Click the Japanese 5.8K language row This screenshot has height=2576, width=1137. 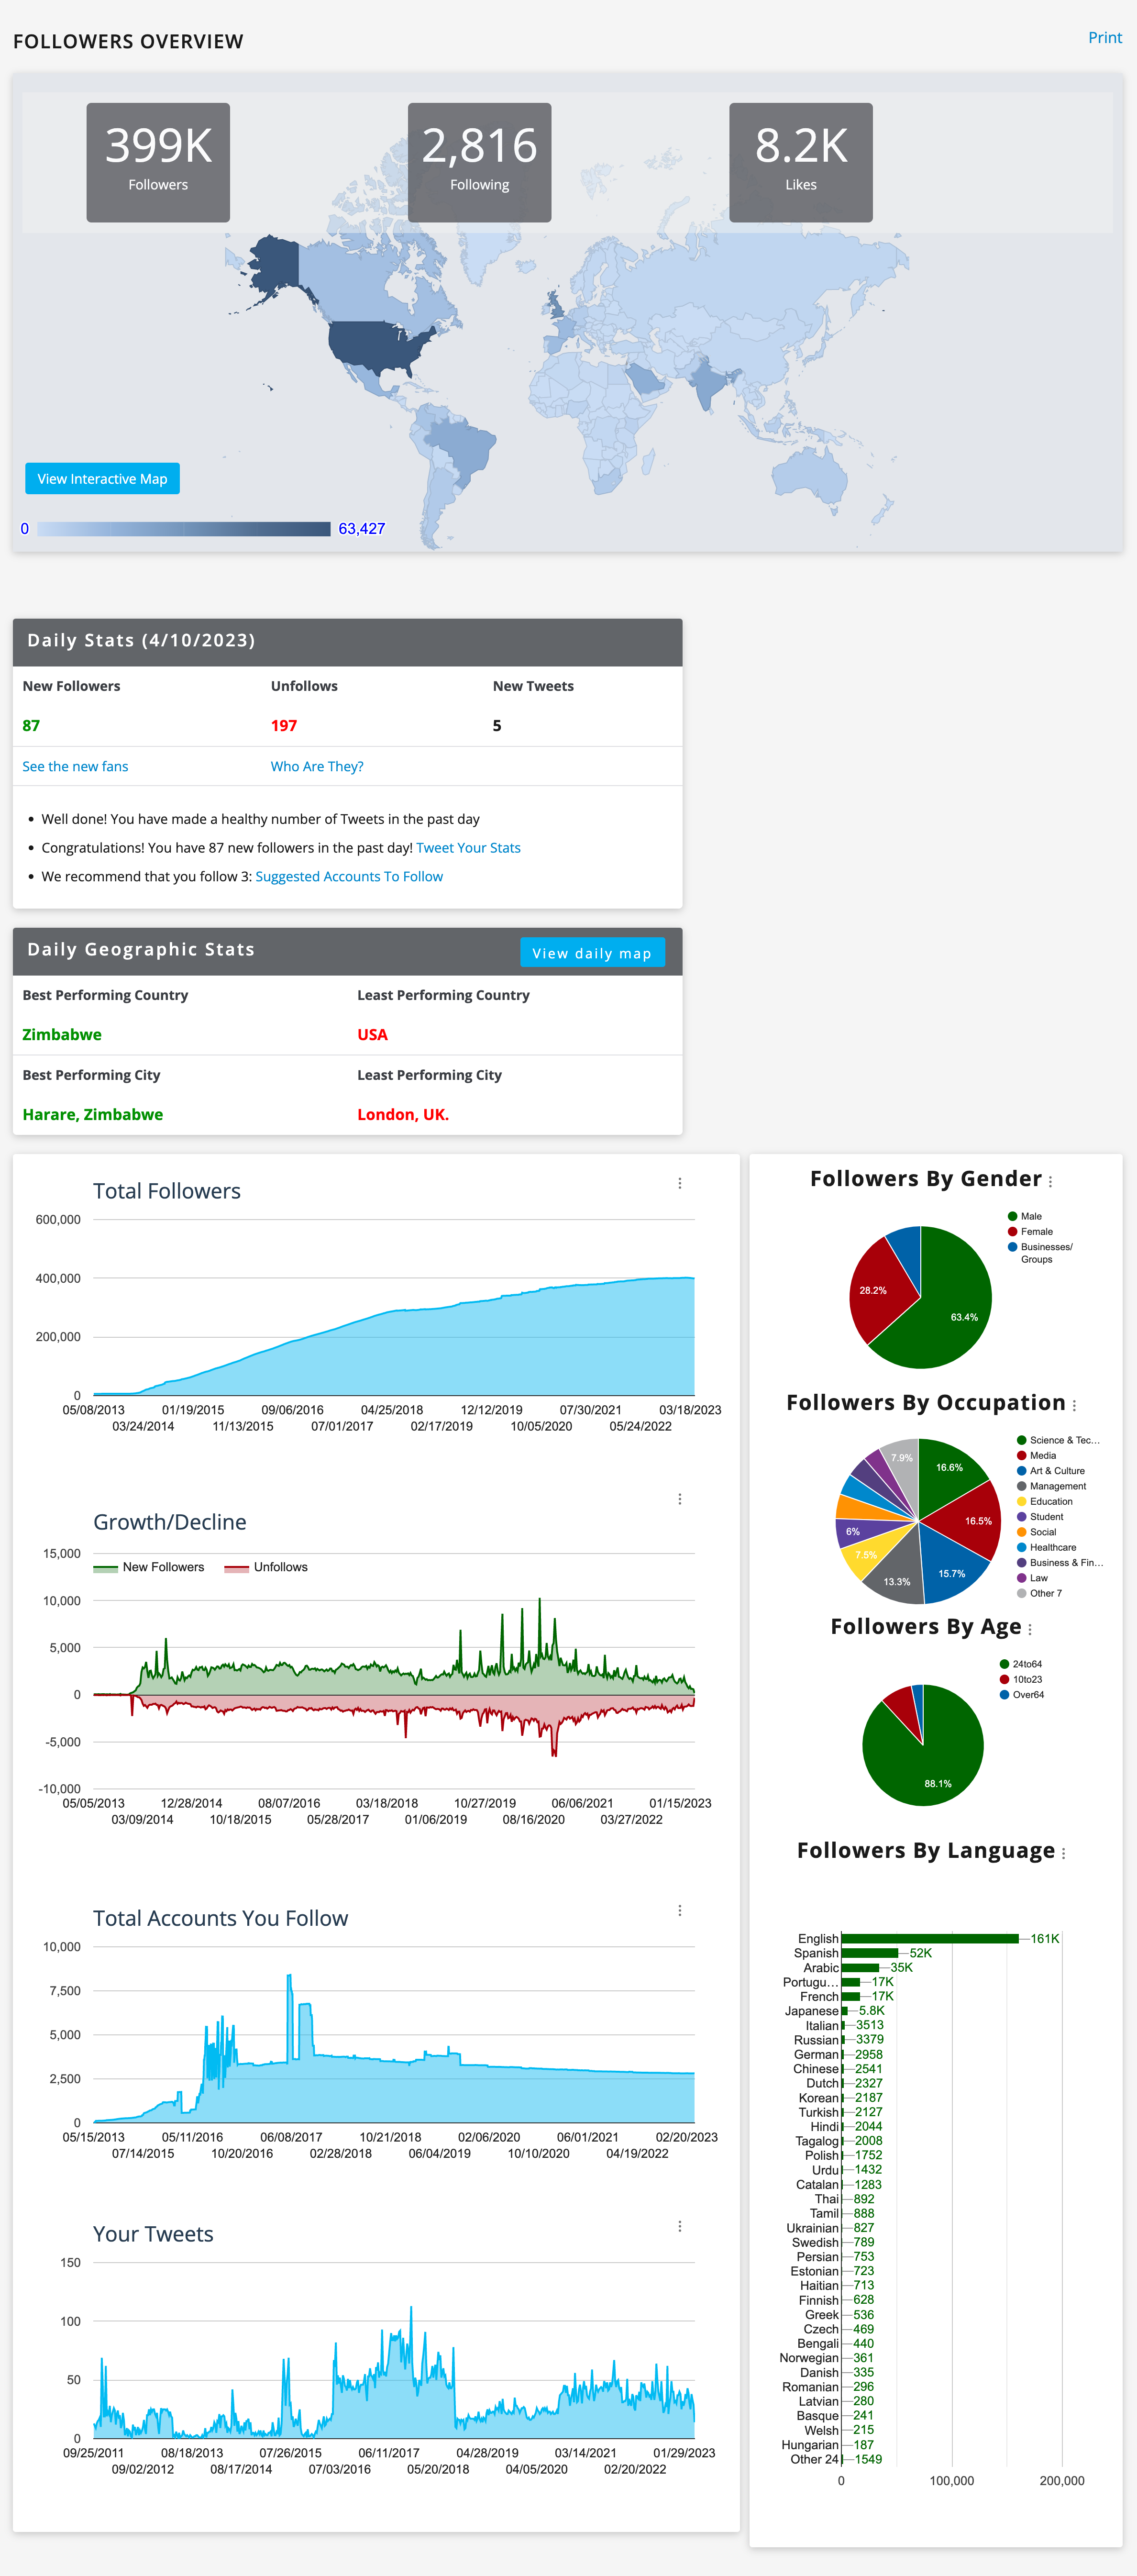(x=834, y=2010)
